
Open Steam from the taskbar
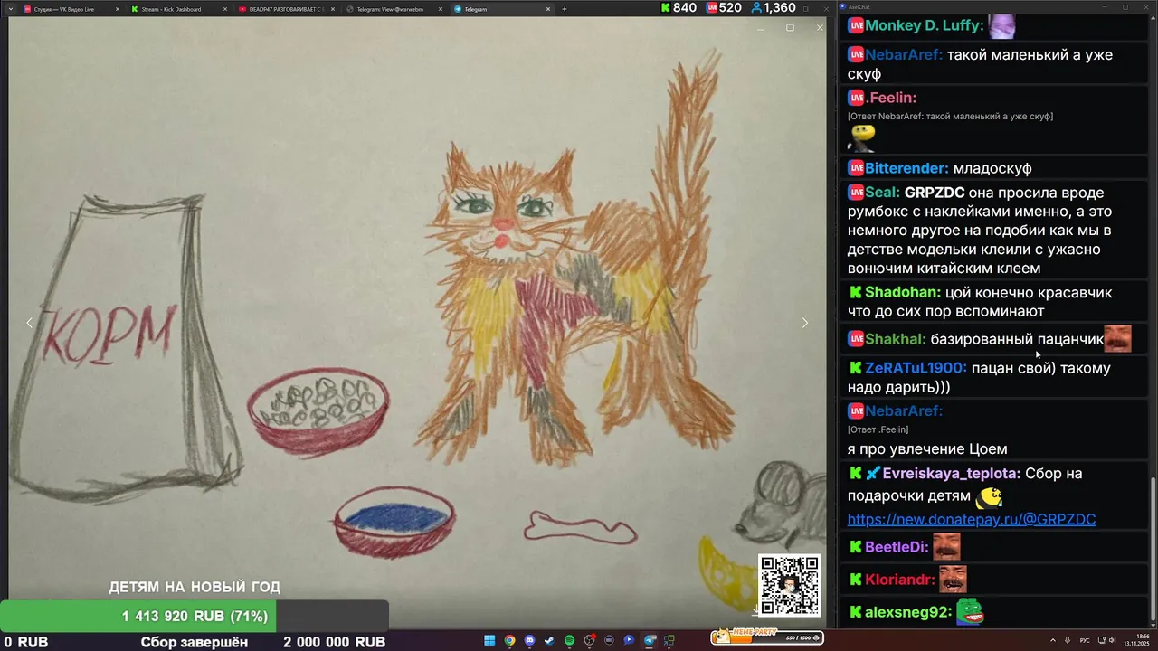(x=549, y=640)
